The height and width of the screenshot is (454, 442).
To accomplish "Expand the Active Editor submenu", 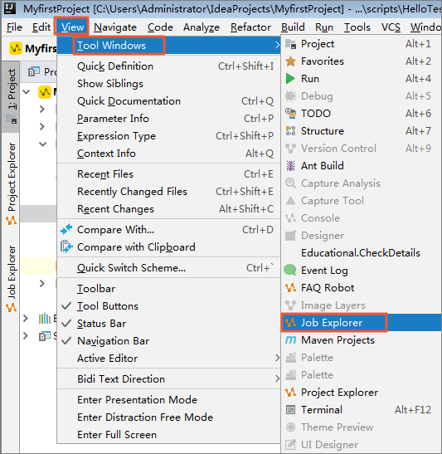I will coord(168,359).
